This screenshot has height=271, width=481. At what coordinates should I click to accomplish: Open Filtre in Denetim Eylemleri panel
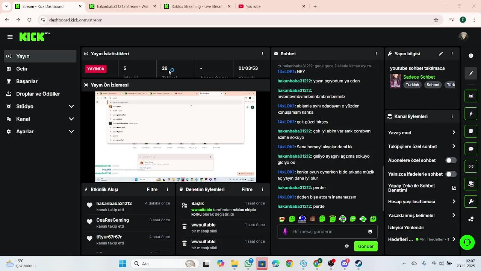tap(247, 190)
